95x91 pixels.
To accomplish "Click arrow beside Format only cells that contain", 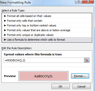I will pos(5,21).
